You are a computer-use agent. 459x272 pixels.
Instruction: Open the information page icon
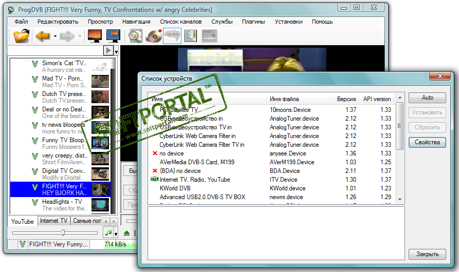click(190, 36)
